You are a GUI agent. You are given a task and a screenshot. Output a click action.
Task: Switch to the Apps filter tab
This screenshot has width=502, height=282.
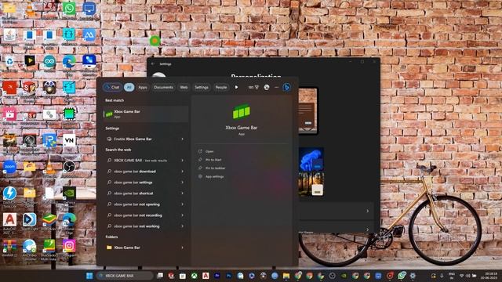click(143, 87)
